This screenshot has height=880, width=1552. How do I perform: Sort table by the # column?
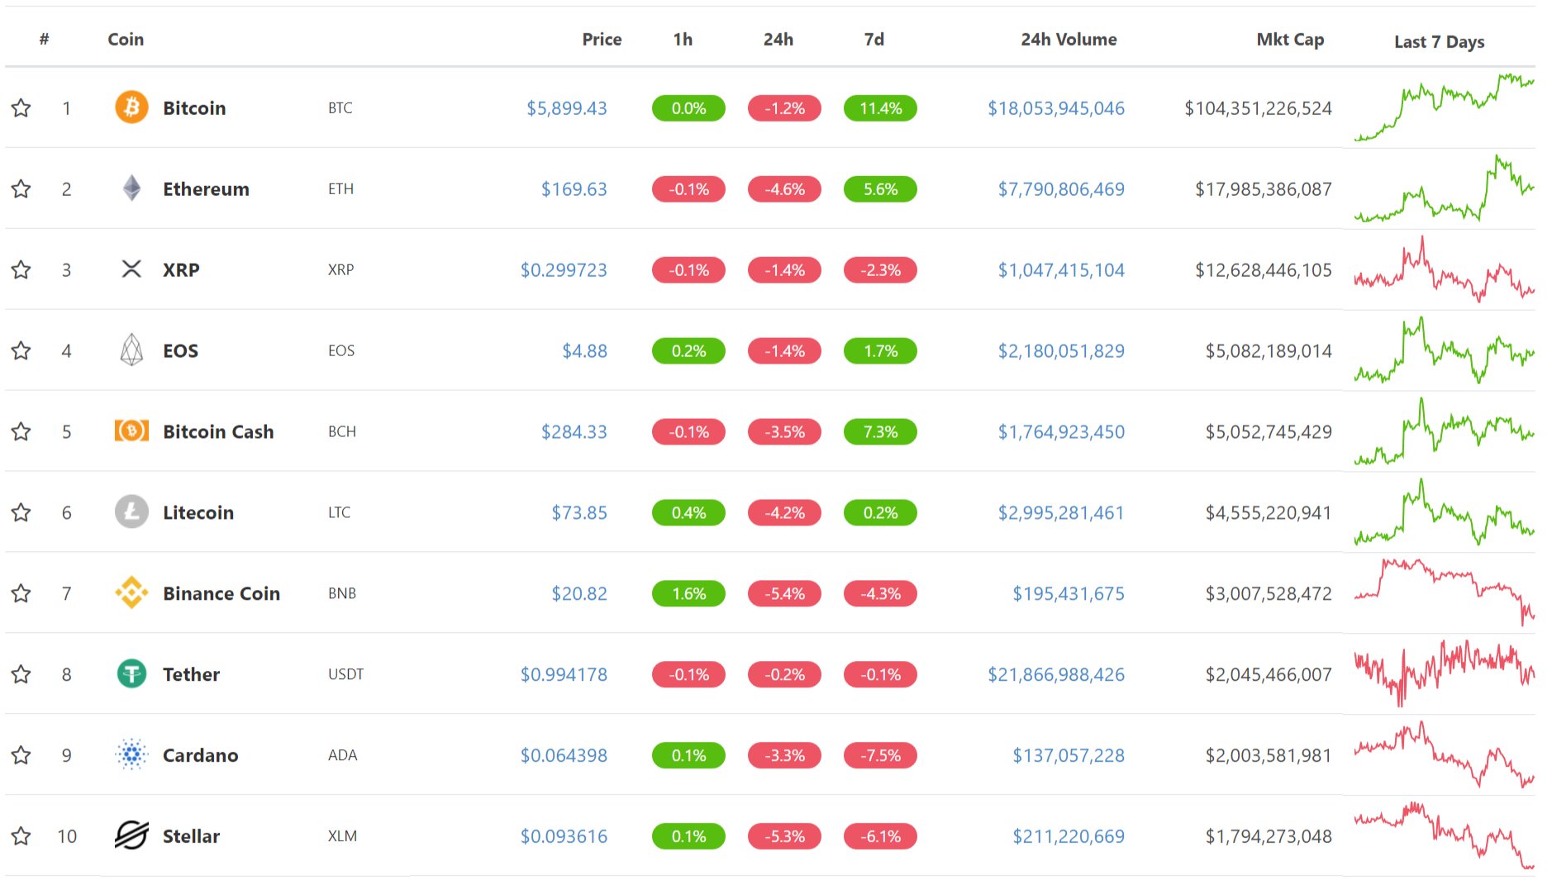[x=45, y=39]
